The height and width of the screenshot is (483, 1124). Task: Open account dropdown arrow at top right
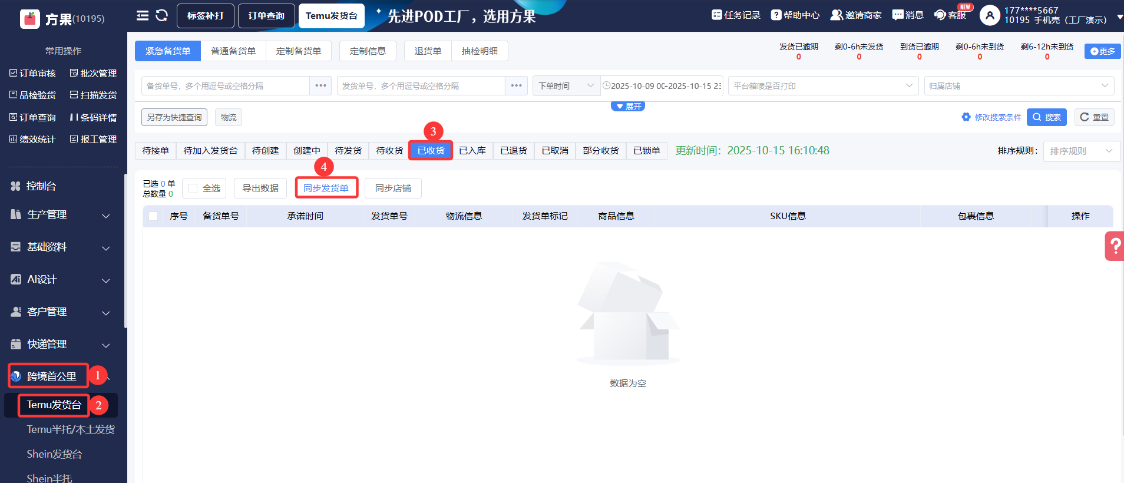click(x=1120, y=18)
